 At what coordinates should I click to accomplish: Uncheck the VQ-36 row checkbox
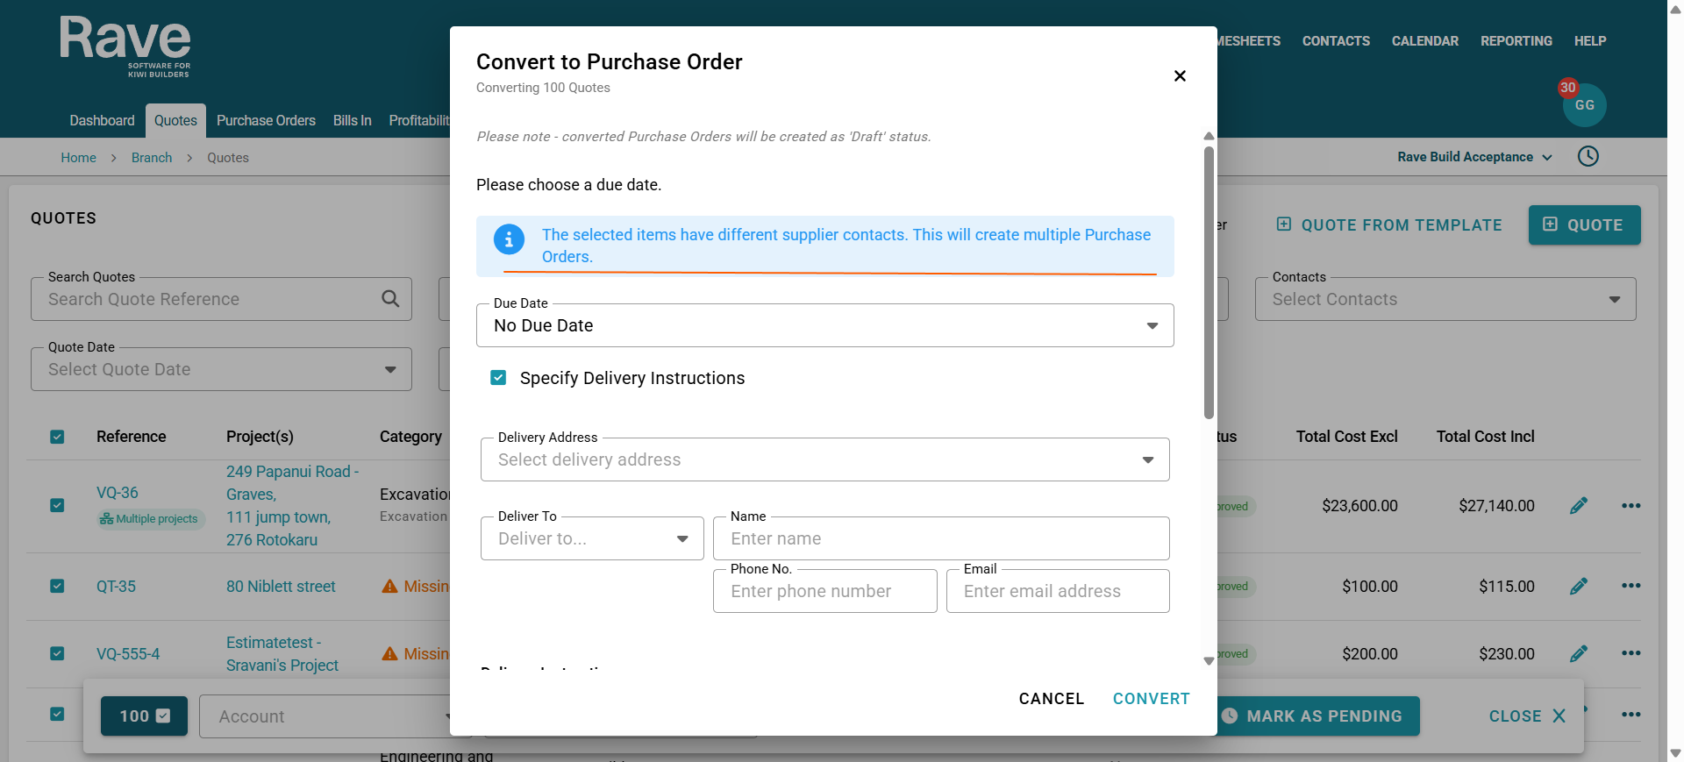[57, 505]
